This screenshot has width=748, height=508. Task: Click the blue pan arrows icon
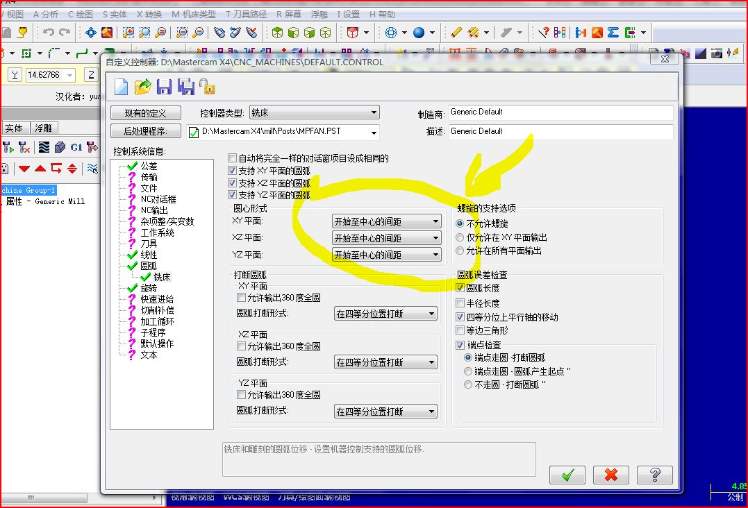coord(91,33)
